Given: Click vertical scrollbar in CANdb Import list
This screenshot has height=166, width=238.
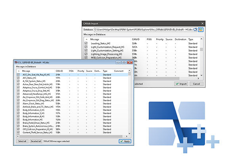Looking at the screenshot, I should pos(201,60).
